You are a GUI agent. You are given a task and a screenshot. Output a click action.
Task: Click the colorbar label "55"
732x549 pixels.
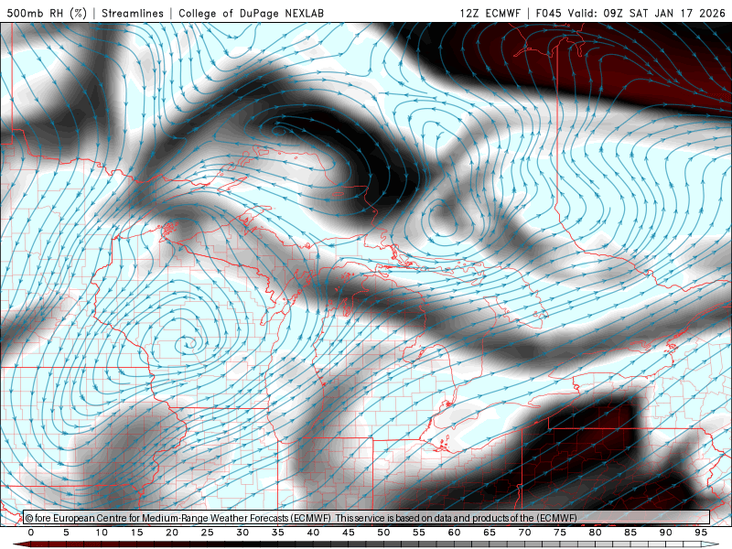coord(419,533)
